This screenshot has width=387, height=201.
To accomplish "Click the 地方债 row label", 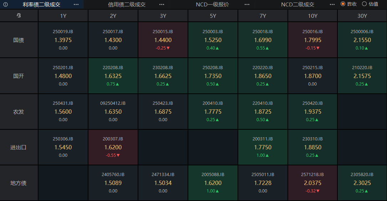I will (x=19, y=183).
